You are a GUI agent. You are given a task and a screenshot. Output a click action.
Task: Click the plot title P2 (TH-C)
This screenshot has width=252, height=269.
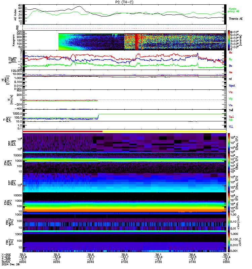coord(124,2)
